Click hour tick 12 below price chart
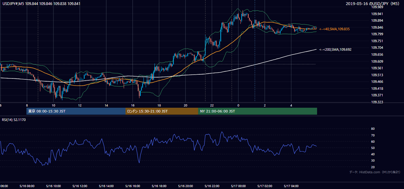Viewport: 404px width, 189px height. coord(80,106)
